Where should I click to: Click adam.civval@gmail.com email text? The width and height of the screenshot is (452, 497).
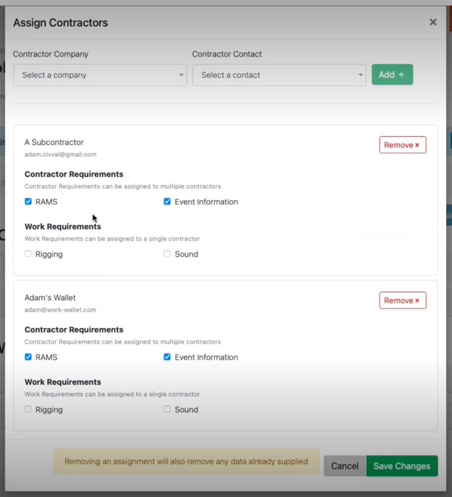[x=60, y=154]
